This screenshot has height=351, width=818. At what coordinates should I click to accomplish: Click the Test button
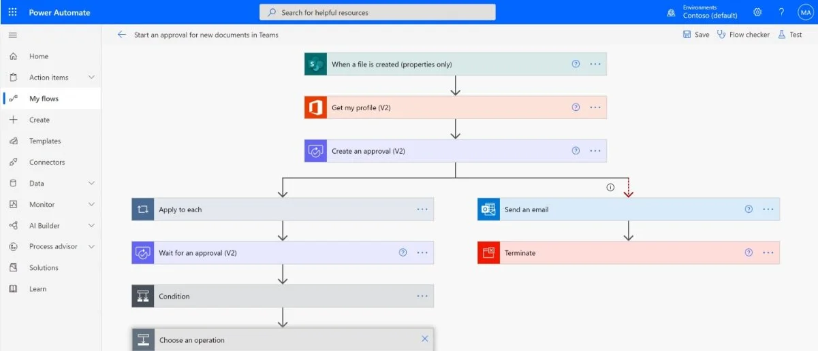coord(790,35)
